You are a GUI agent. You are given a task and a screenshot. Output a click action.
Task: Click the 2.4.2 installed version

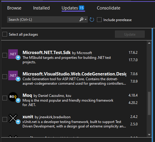point(134,117)
